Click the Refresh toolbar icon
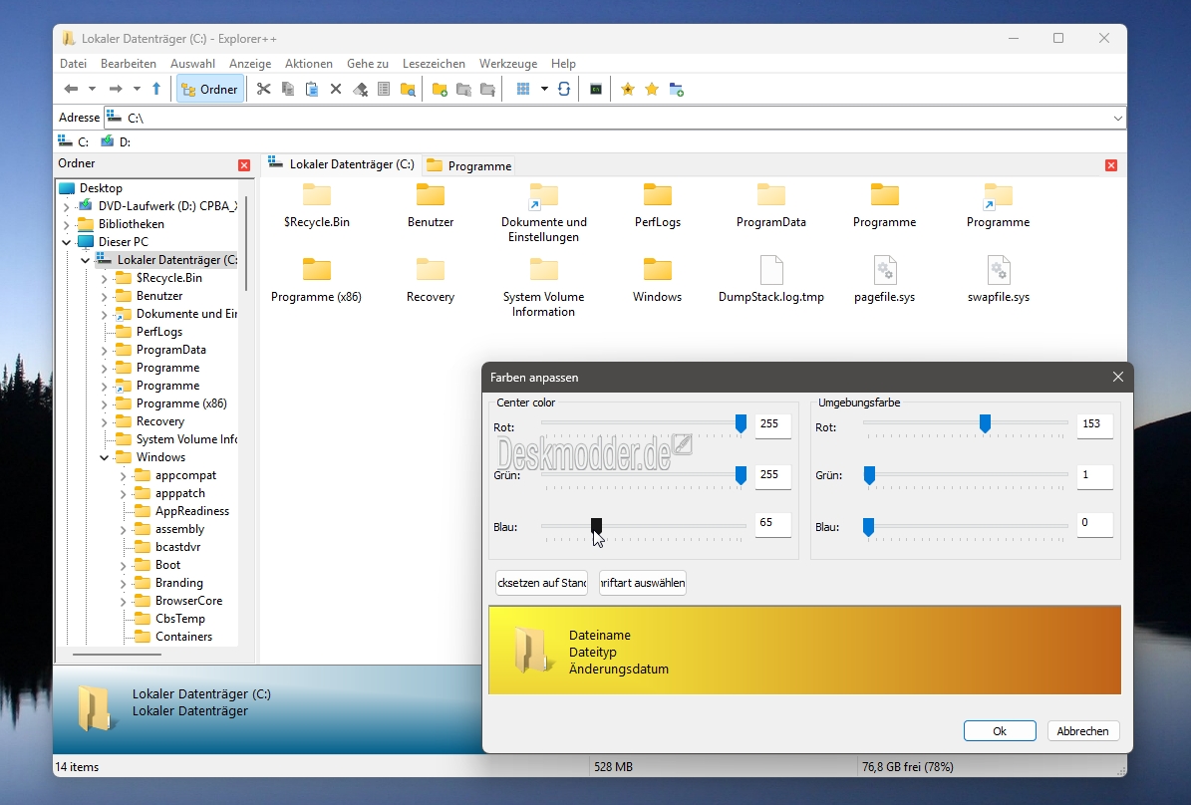This screenshot has height=805, width=1191. (x=563, y=89)
